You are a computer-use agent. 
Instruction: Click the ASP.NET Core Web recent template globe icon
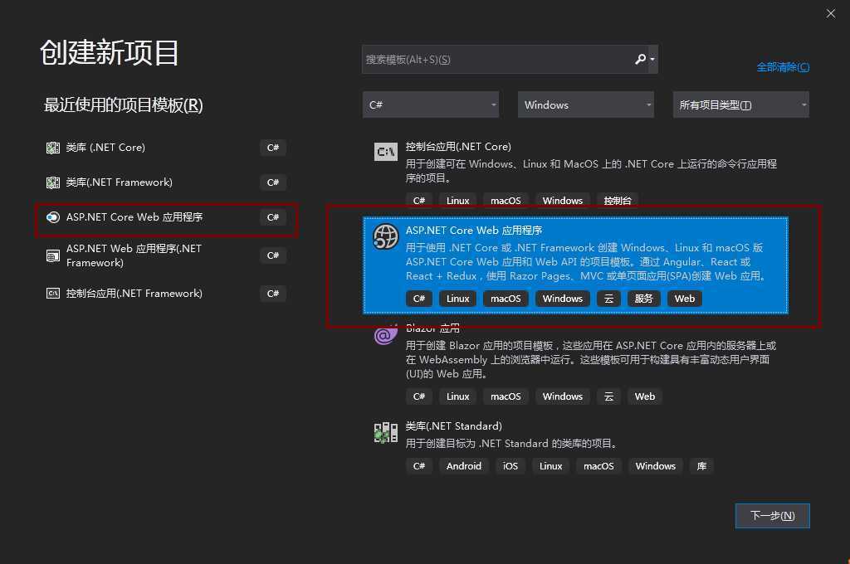(52, 217)
